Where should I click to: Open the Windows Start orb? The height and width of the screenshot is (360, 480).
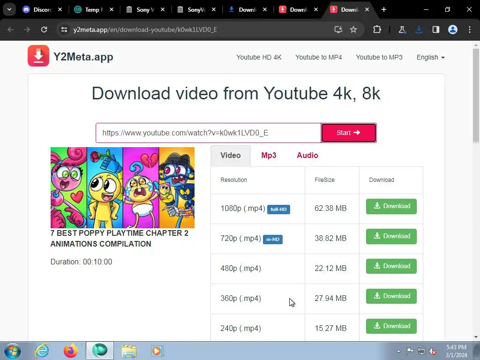click(x=13, y=351)
